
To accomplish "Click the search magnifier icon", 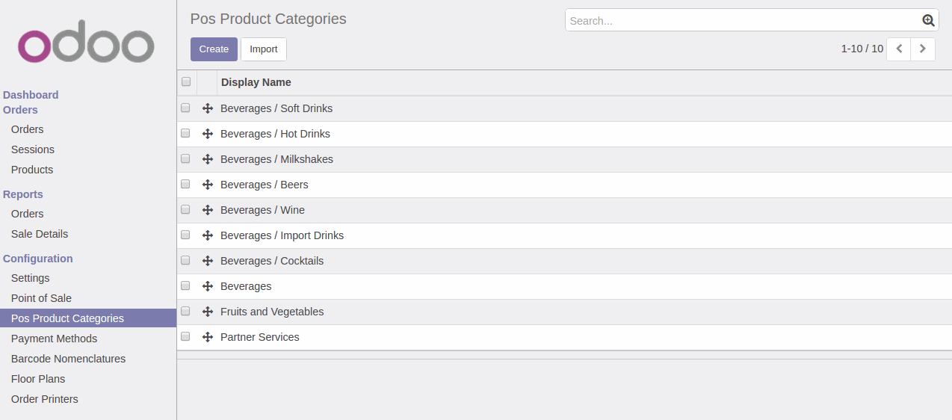I will point(928,21).
